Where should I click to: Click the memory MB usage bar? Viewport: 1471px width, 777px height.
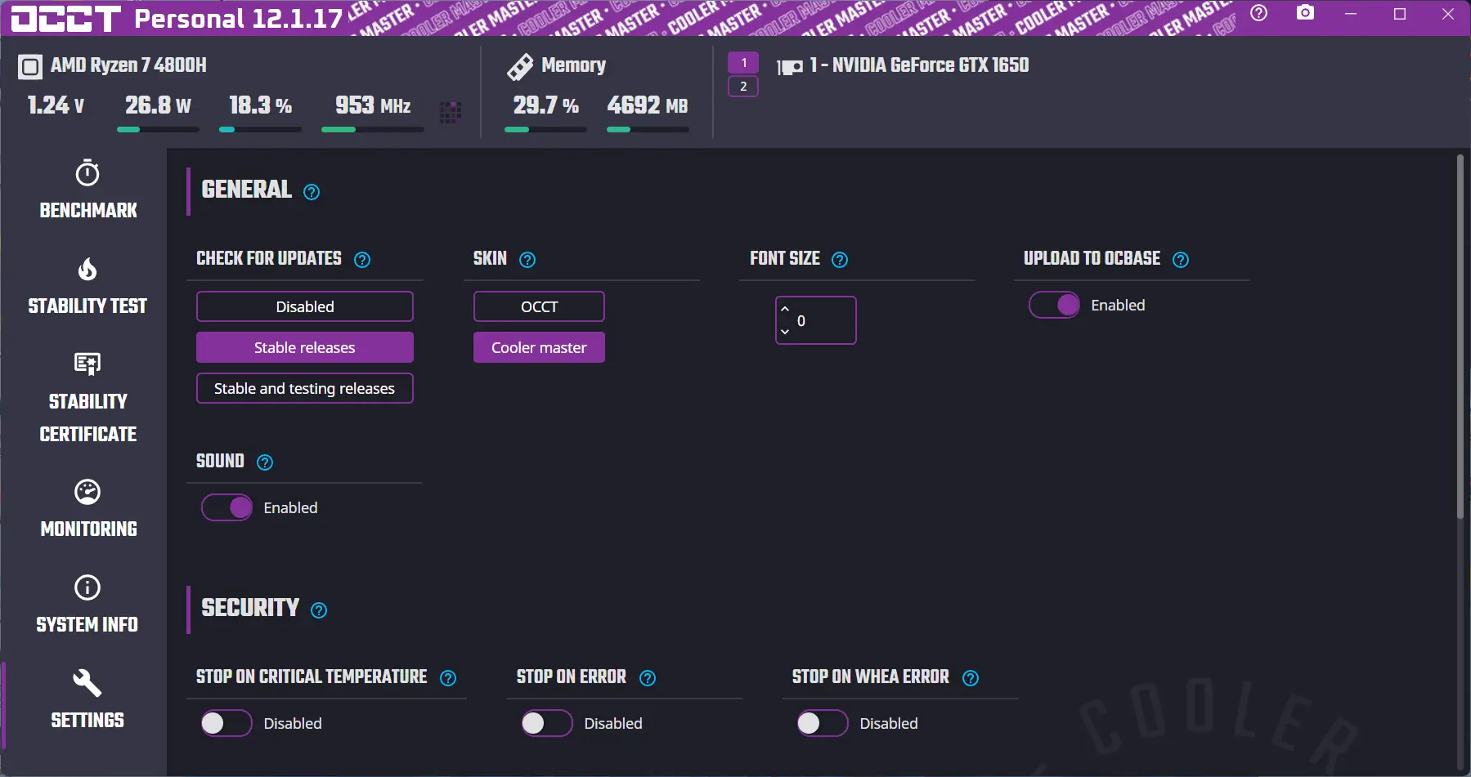[648, 129]
